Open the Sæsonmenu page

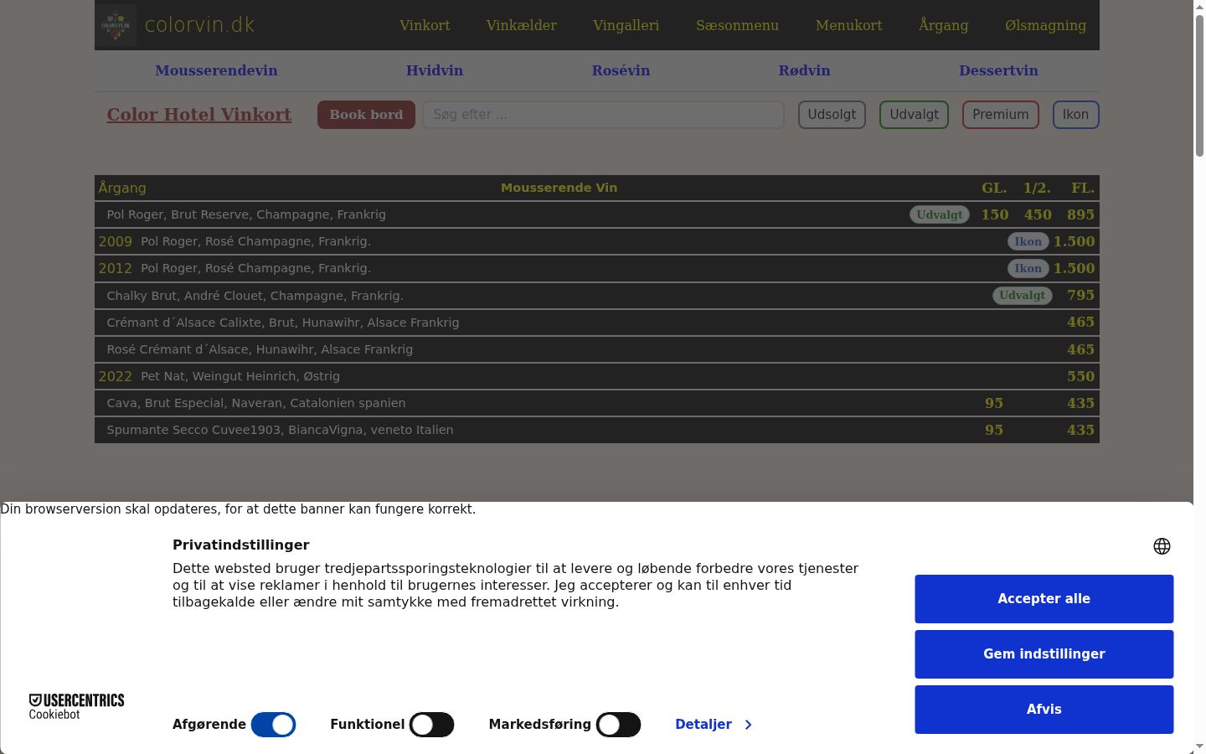(738, 25)
